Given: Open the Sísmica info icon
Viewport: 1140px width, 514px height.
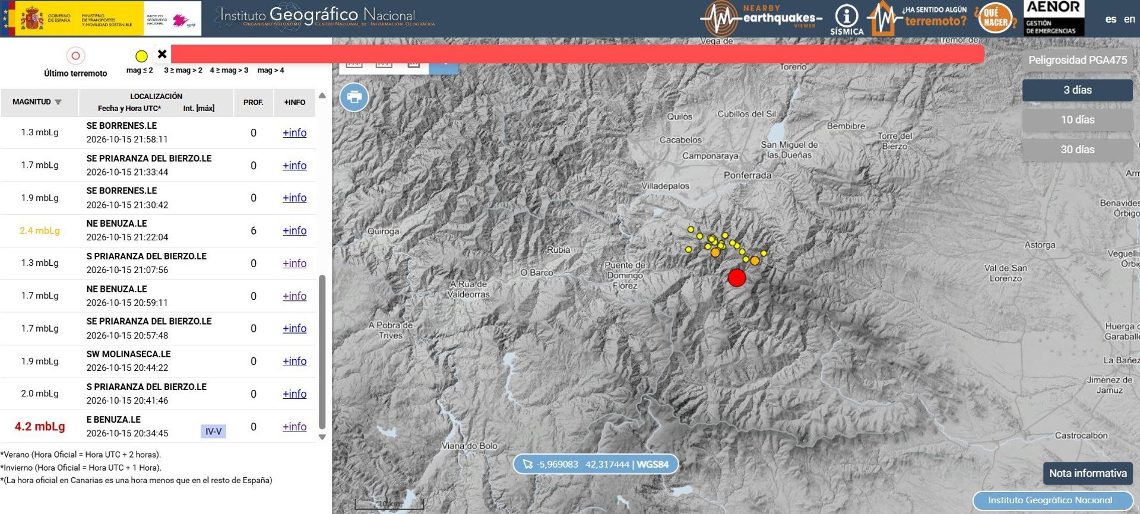Looking at the screenshot, I should click(847, 20).
